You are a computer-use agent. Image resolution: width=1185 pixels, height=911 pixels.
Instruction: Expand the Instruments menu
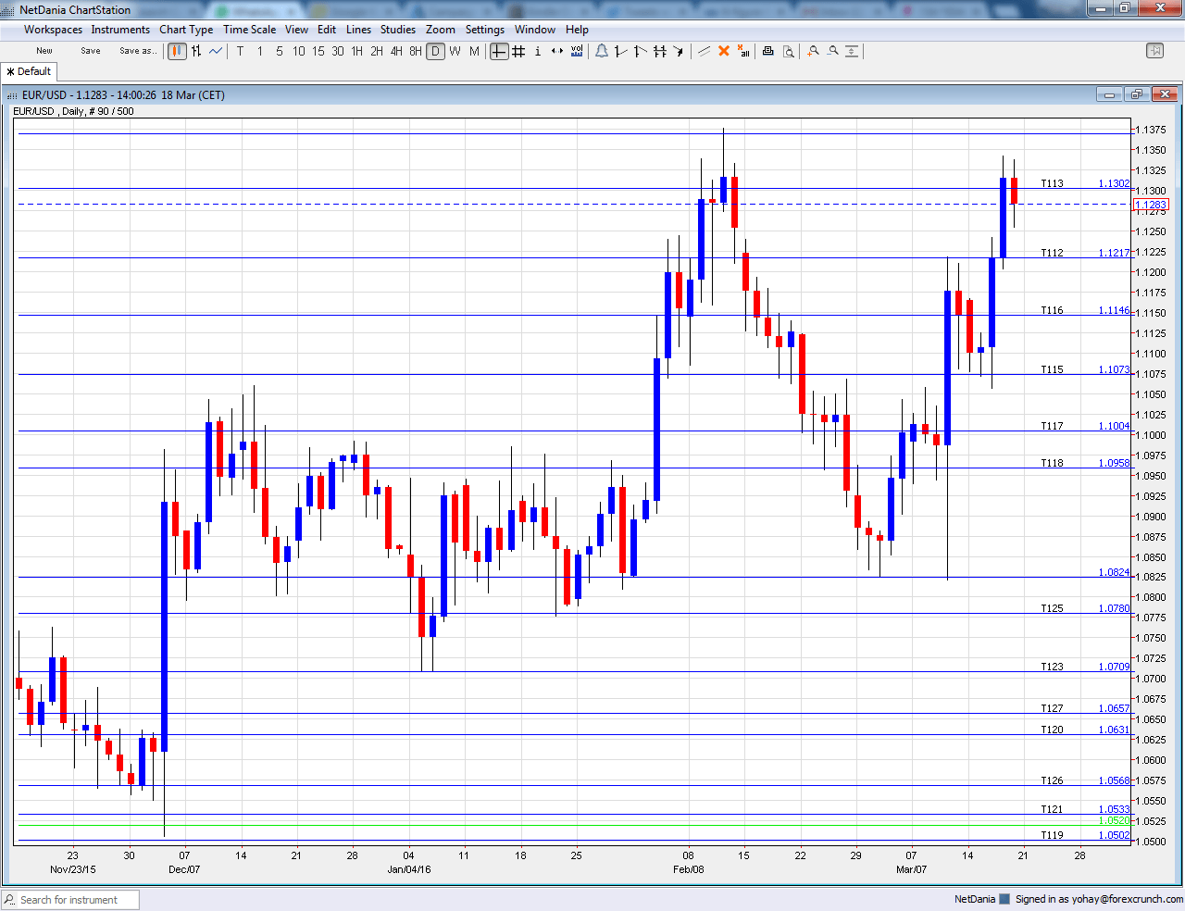point(120,29)
